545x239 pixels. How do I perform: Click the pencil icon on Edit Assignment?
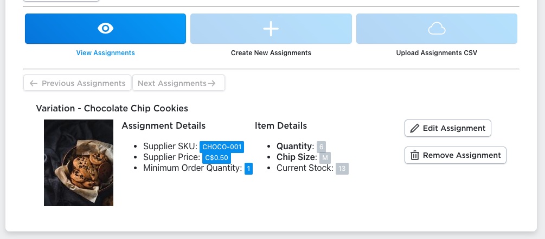coord(415,129)
